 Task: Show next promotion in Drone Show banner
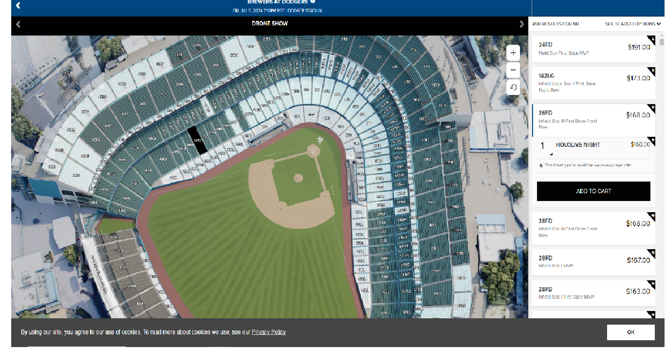click(522, 24)
